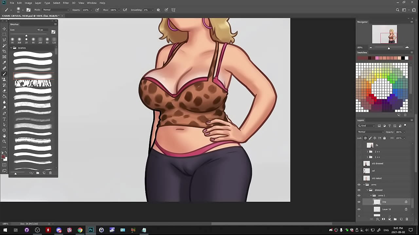Image resolution: width=419 pixels, height=235 pixels.
Task: Click the symmetry butterfly icon in options bar
Action: pos(173,10)
